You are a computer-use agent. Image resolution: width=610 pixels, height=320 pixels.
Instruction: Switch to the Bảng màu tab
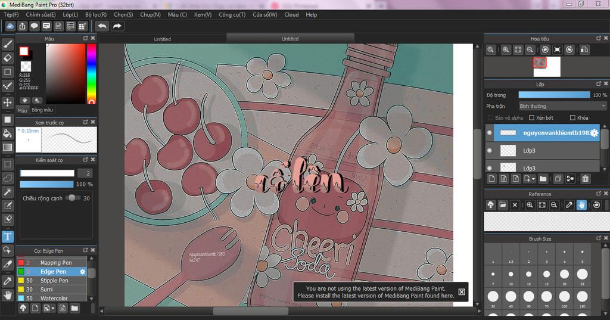click(x=42, y=110)
